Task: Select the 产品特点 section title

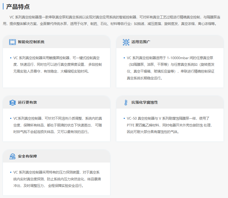Action: (x=18, y=7)
